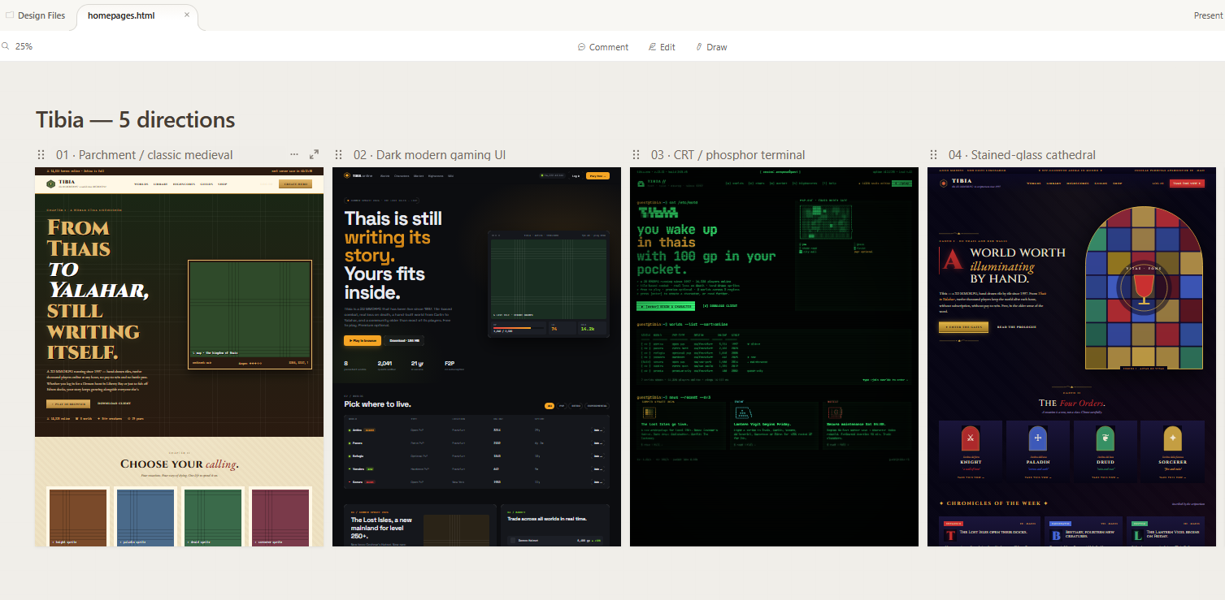Select the Experimental filter pill
Viewport: 1225px width, 600px height.
(x=597, y=405)
